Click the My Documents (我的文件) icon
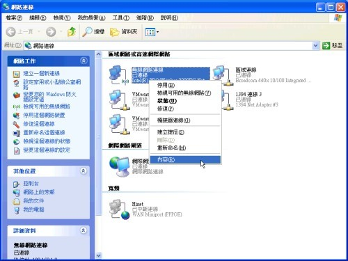The height and width of the screenshot is (261, 348). coord(16,201)
